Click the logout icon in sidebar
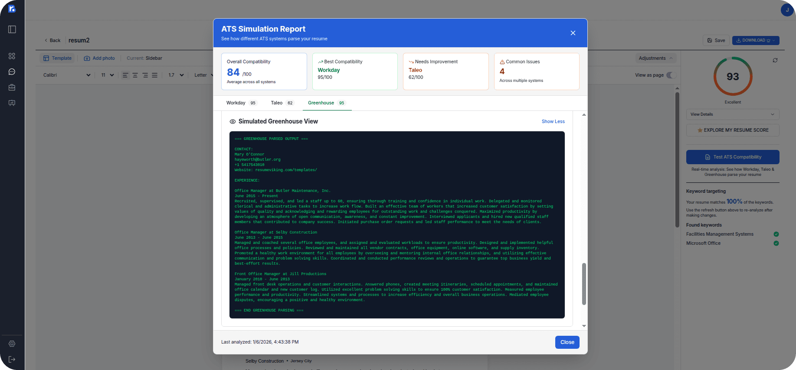This screenshot has height=370, width=796. 12,359
